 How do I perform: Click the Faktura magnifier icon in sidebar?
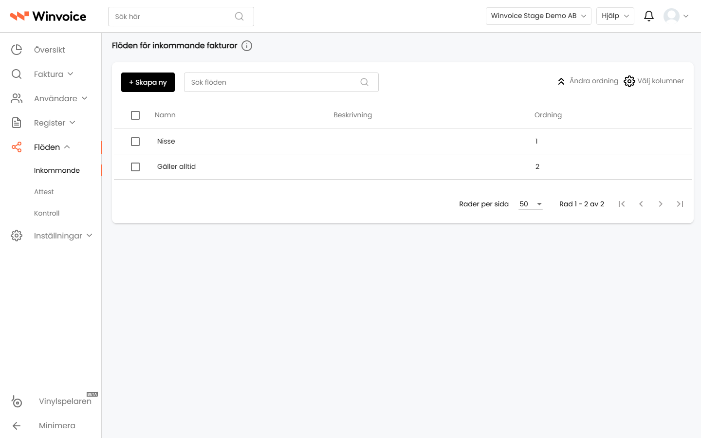[17, 74]
